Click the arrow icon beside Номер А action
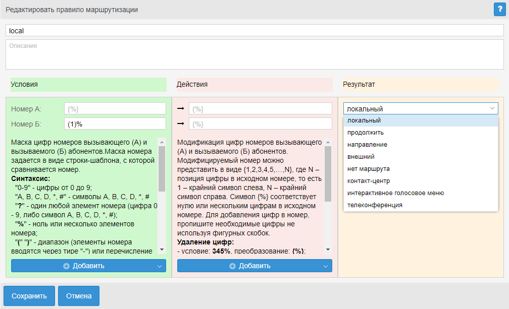This screenshot has width=509, height=309. [181, 108]
